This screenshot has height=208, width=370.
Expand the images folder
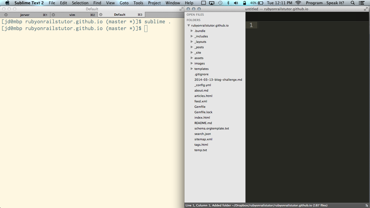click(192, 63)
